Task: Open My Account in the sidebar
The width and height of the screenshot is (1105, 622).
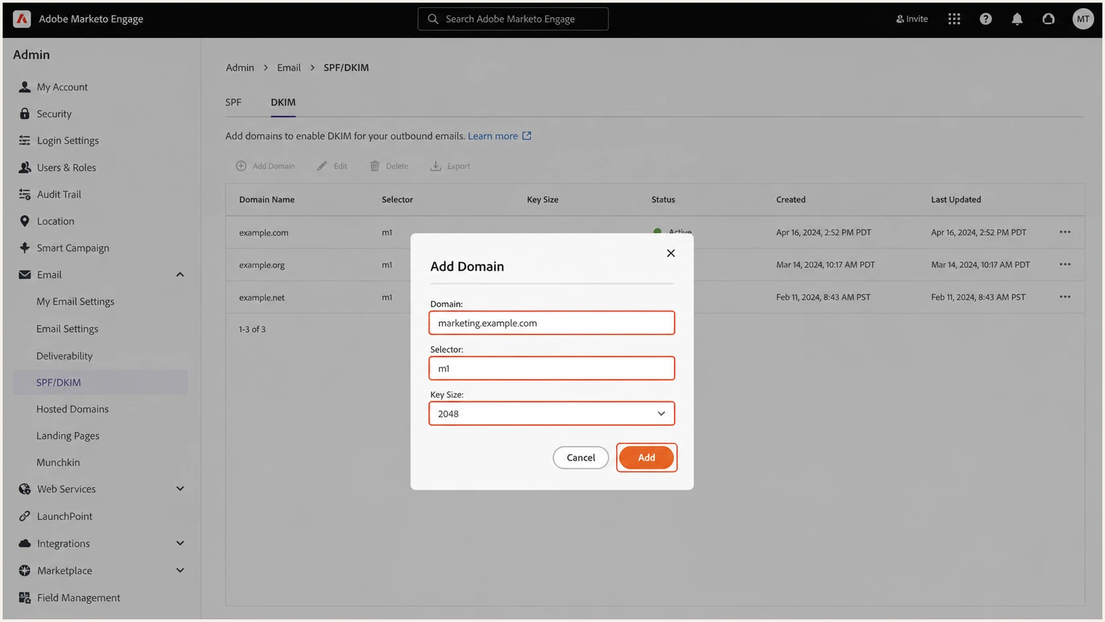Action: (62, 87)
